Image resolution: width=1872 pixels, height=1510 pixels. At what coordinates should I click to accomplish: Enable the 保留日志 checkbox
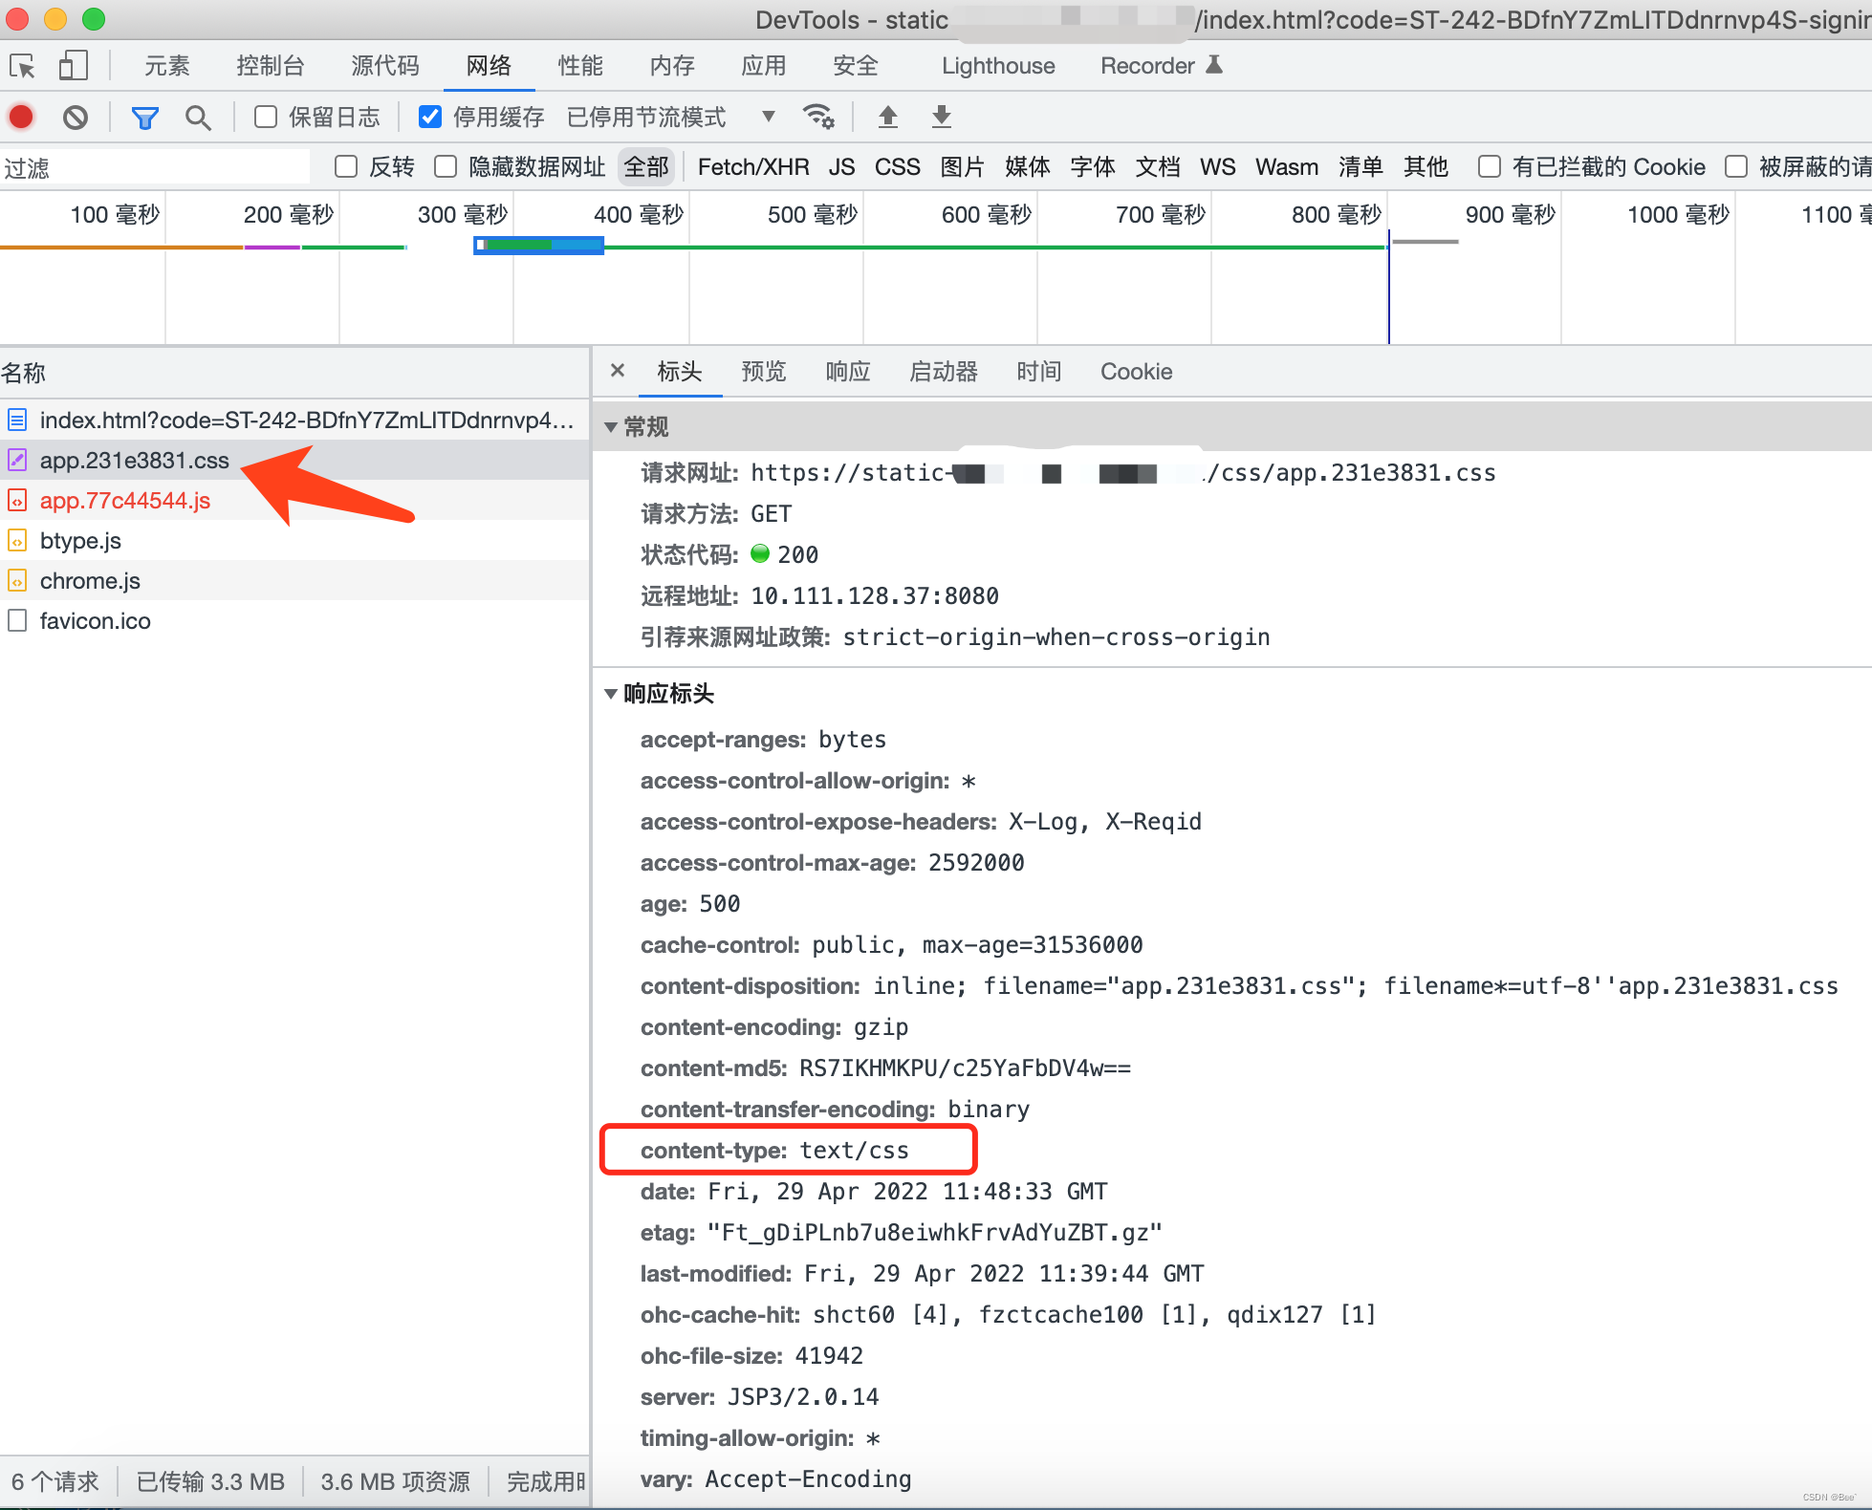click(x=266, y=117)
